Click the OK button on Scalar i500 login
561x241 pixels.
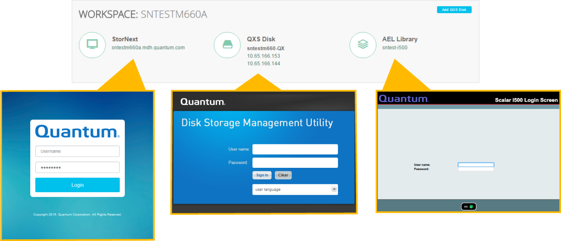pos(469,207)
